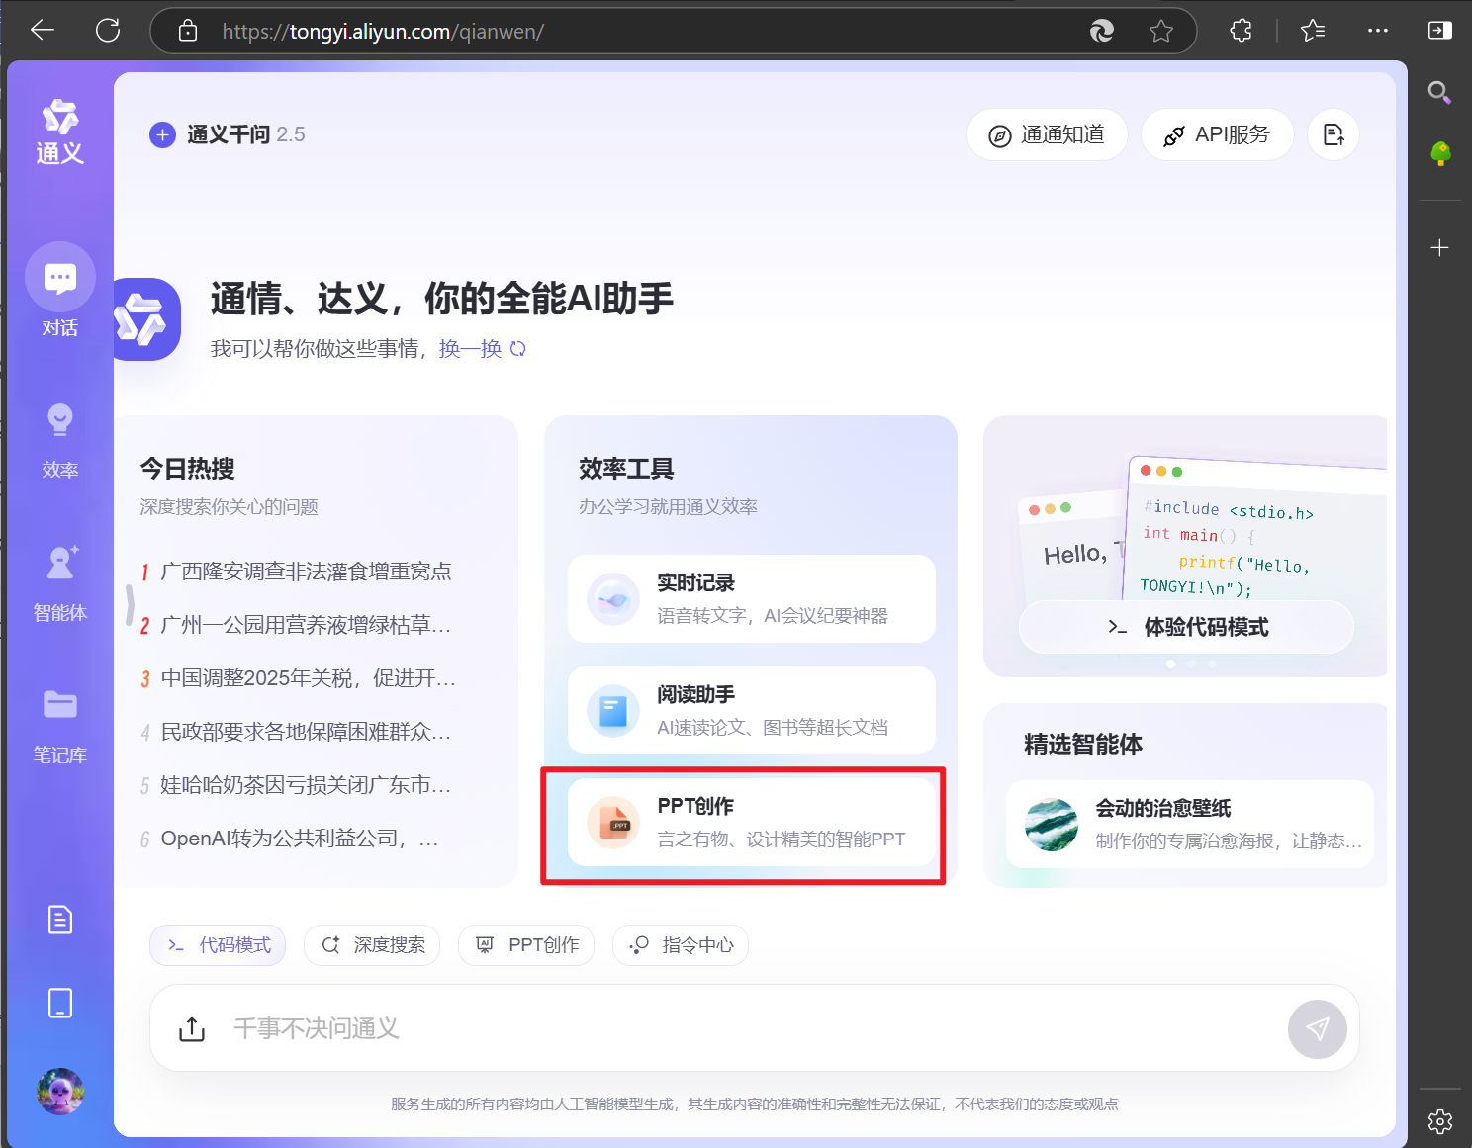Click the paper plane send icon
The image size is (1472, 1148).
1317,1028
